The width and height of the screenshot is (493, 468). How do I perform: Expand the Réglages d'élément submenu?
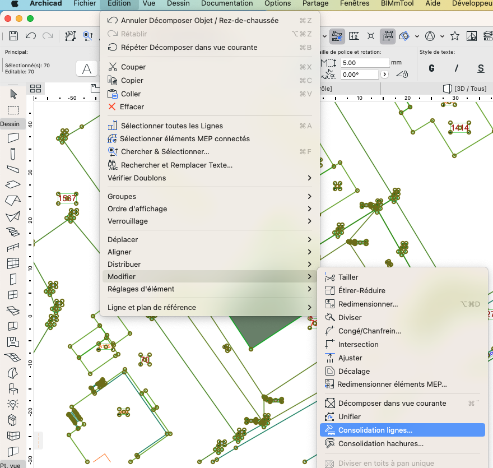[210, 289]
